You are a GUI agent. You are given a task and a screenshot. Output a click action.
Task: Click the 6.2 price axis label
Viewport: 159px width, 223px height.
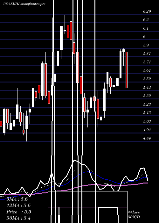pos(146,20)
